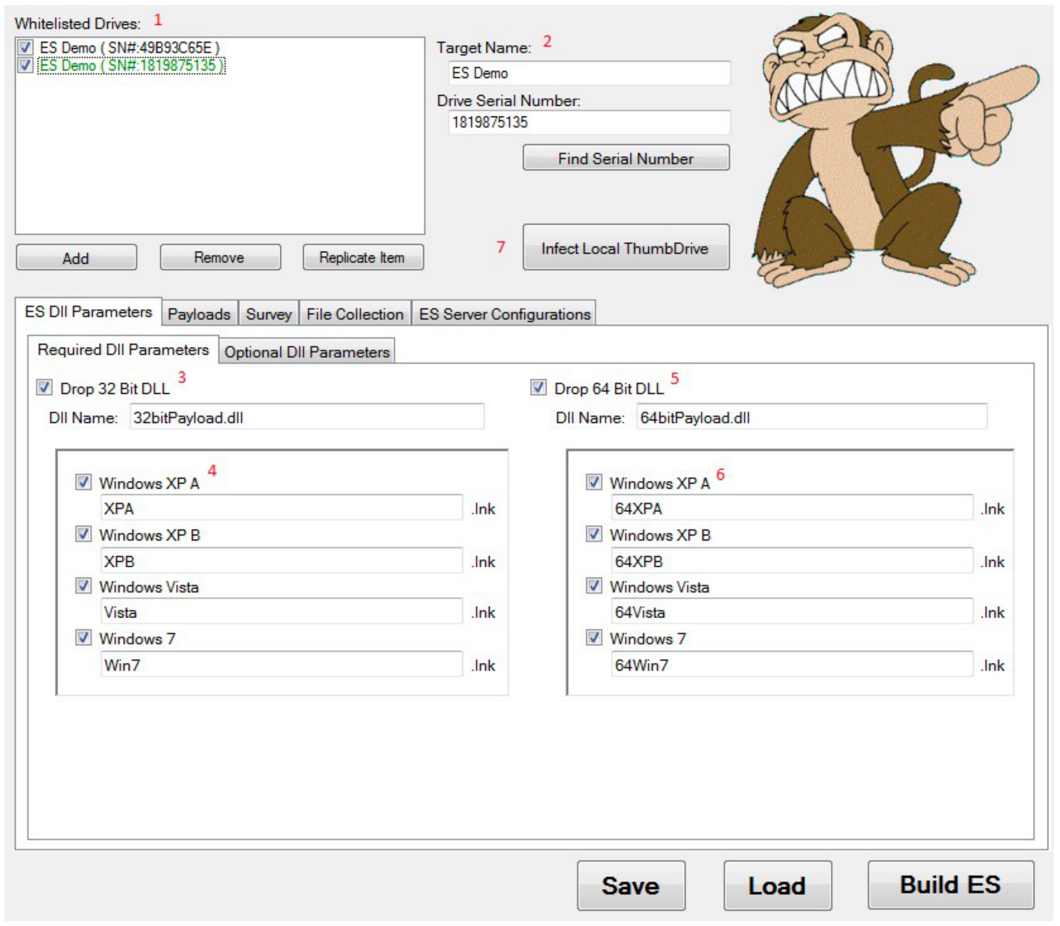Uncheck Windows 7 under 64 bit
Screen dimensions: 1060x926
(594, 638)
